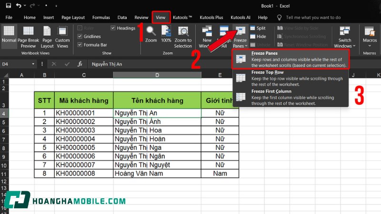Click the STT header cell
The height and width of the screenshot is (214, 381).
[44, 100]
